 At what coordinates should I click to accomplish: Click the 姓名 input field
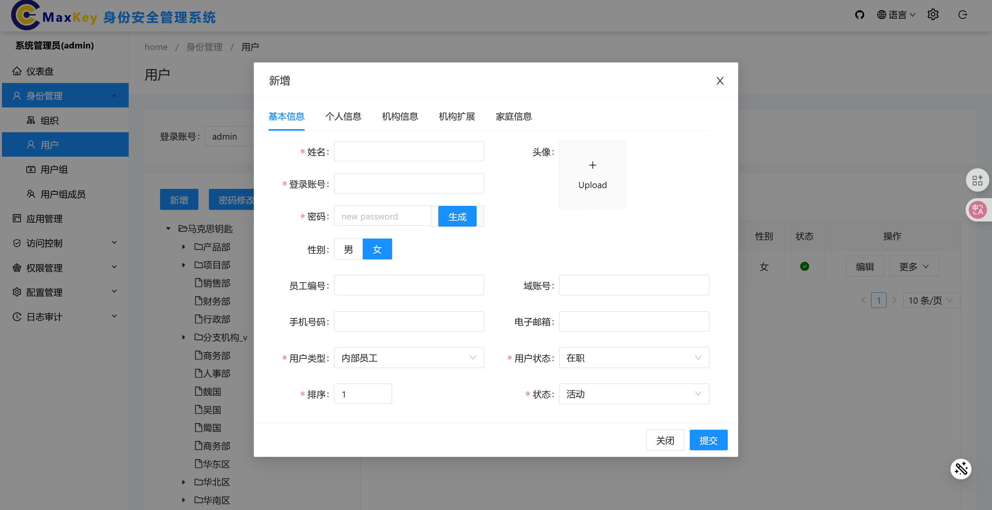tap(408, 151)
